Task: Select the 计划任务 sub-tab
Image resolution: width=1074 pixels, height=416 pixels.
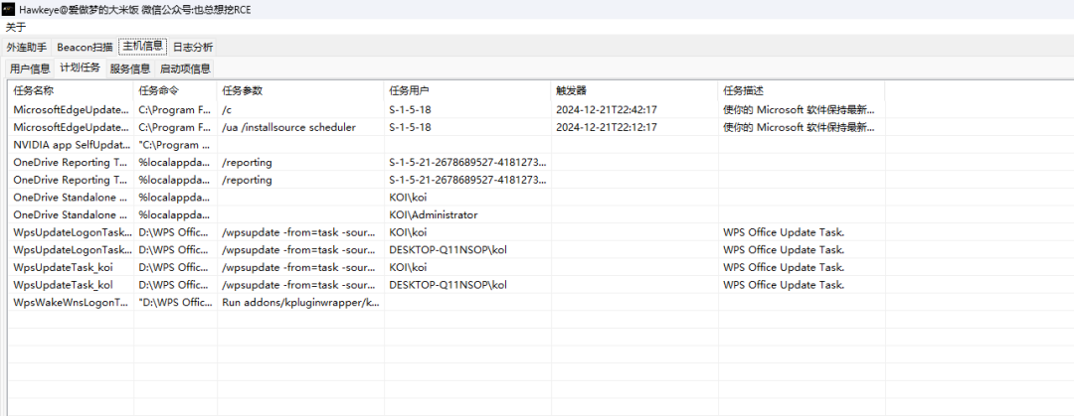Action: click(81, 68)
